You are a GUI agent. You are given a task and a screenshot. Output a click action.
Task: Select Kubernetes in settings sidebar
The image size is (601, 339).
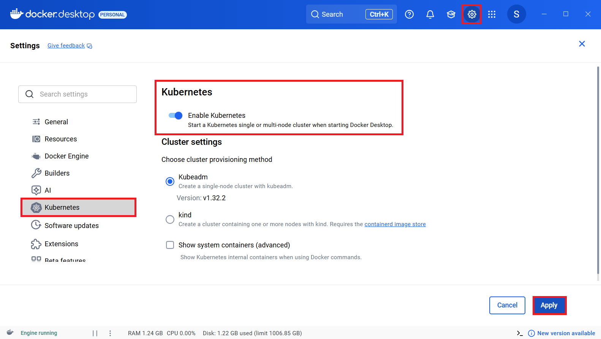tap(79, 208)
